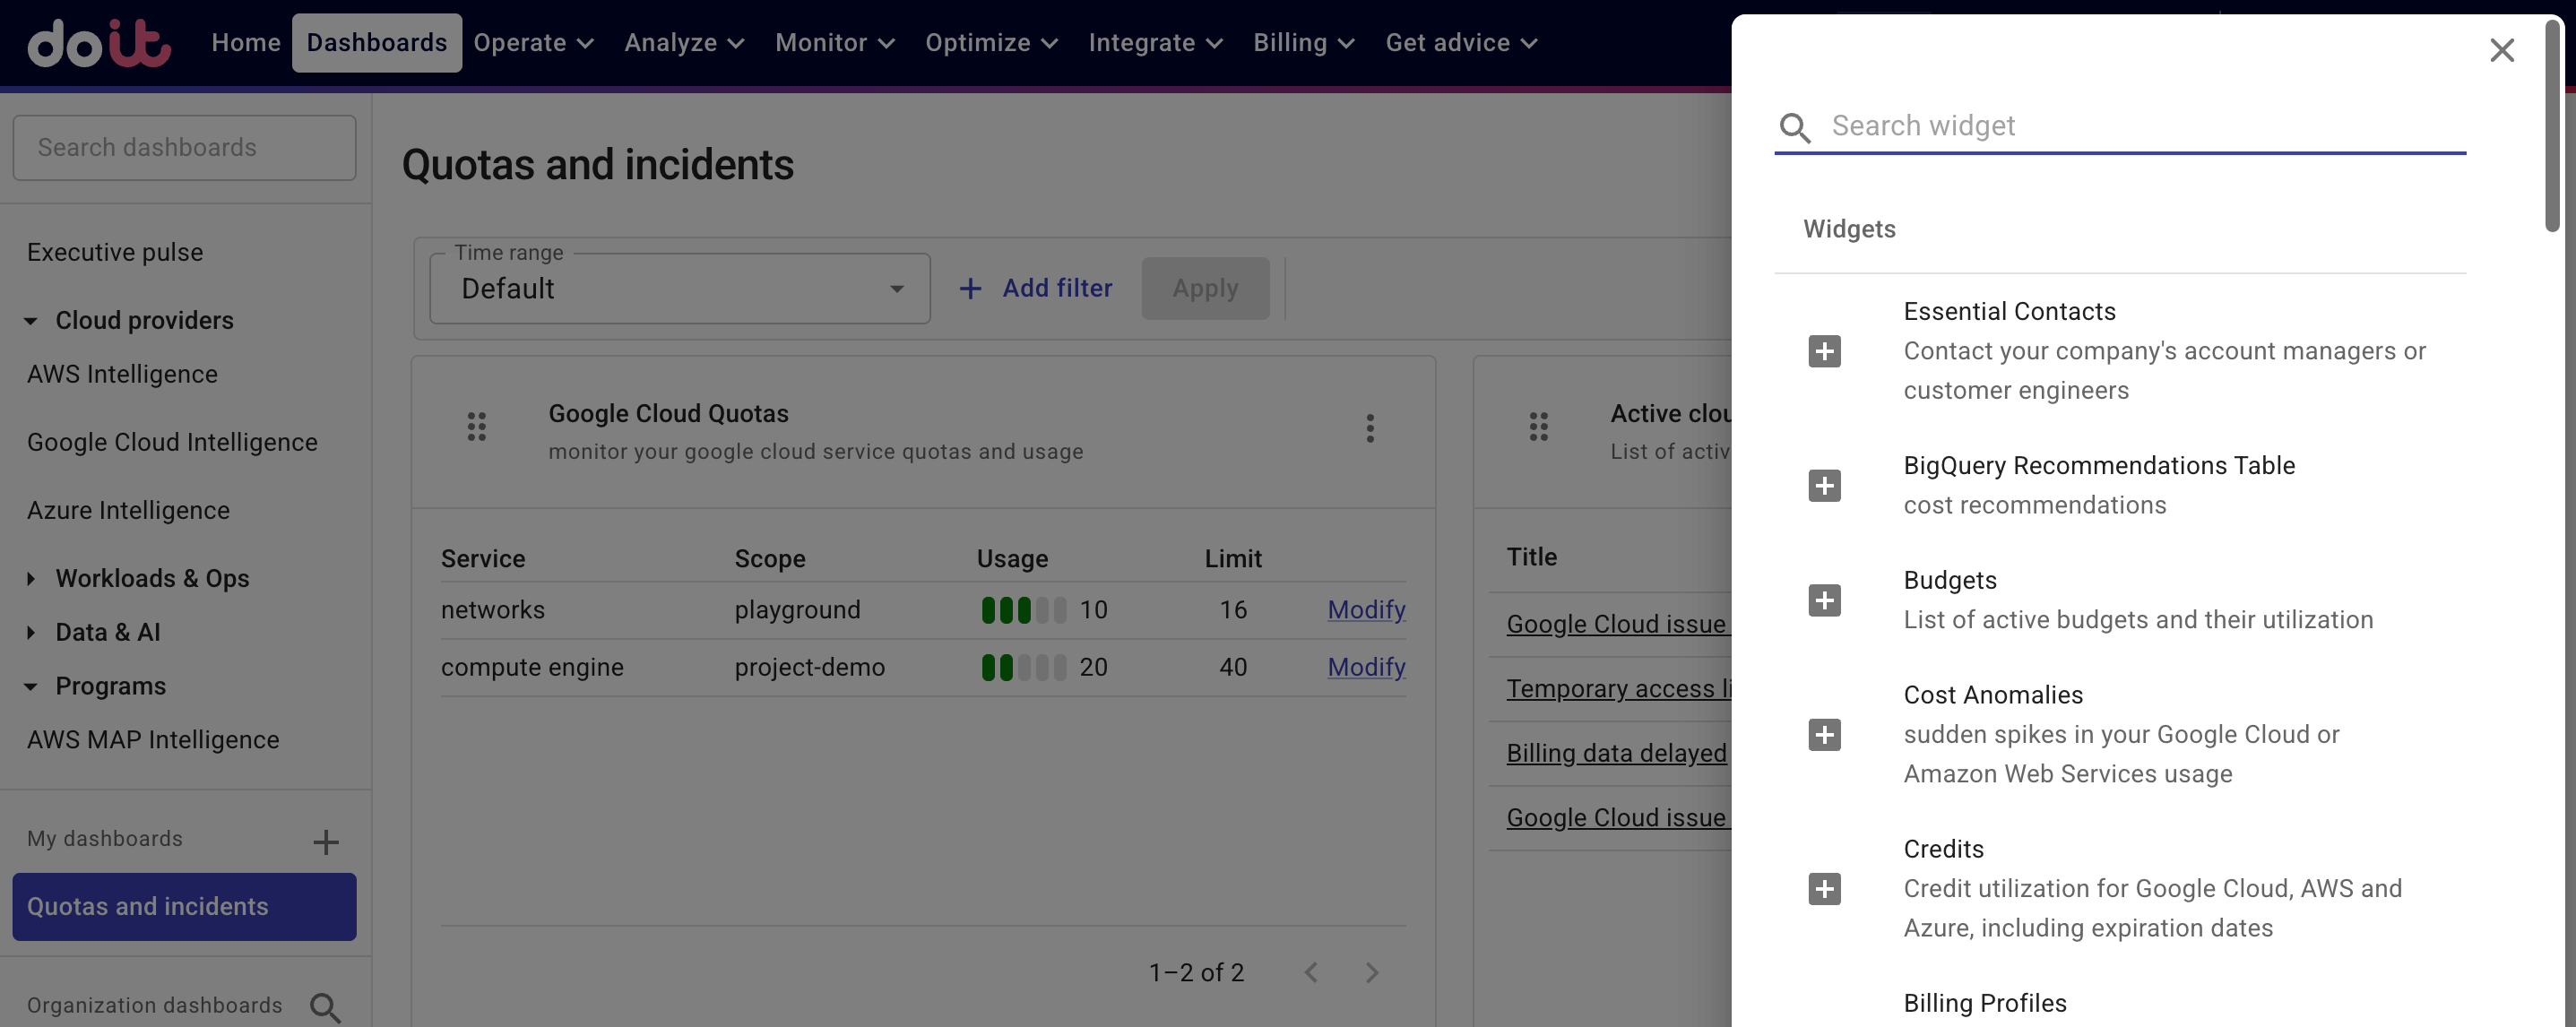Add the Essential Contacts widget
Screen dimensions: 2576x1027
[x=1824, y=351]
